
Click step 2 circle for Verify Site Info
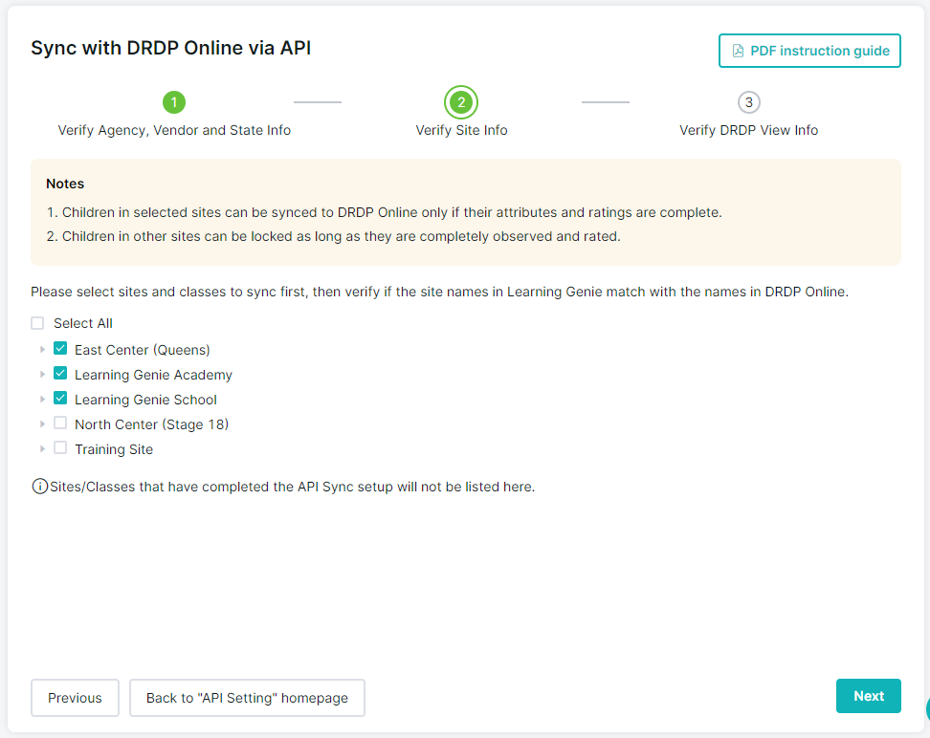tap(461, 102)
